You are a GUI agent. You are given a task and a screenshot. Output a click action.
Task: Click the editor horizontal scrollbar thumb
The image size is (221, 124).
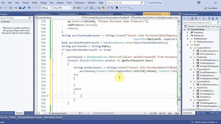coord(104,113)
